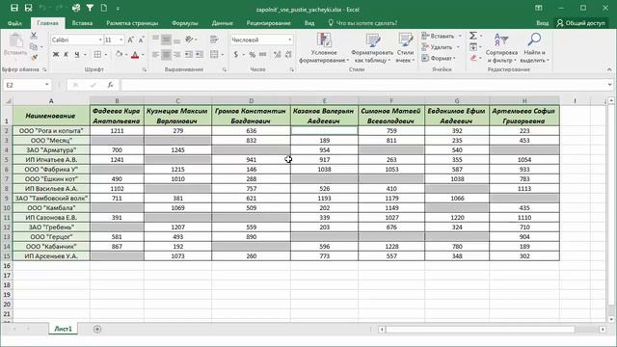Toggle italic formatting (К)
Image resolution: width=617 pixels, height=347 pixels.
(x=66, y=54)
